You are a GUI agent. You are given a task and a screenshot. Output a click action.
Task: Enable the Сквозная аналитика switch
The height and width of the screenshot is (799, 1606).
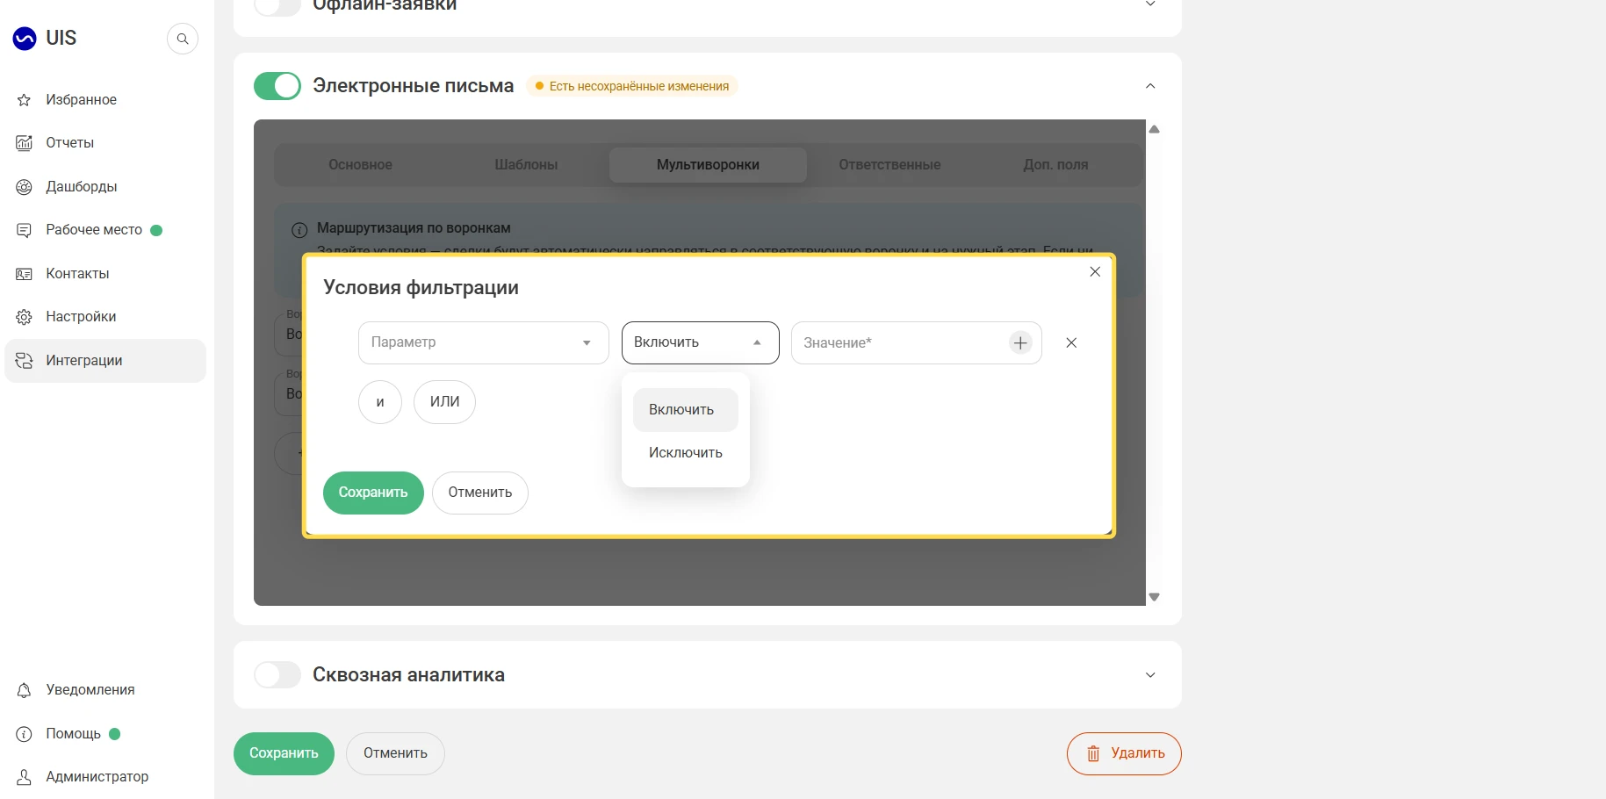[277, 675]
